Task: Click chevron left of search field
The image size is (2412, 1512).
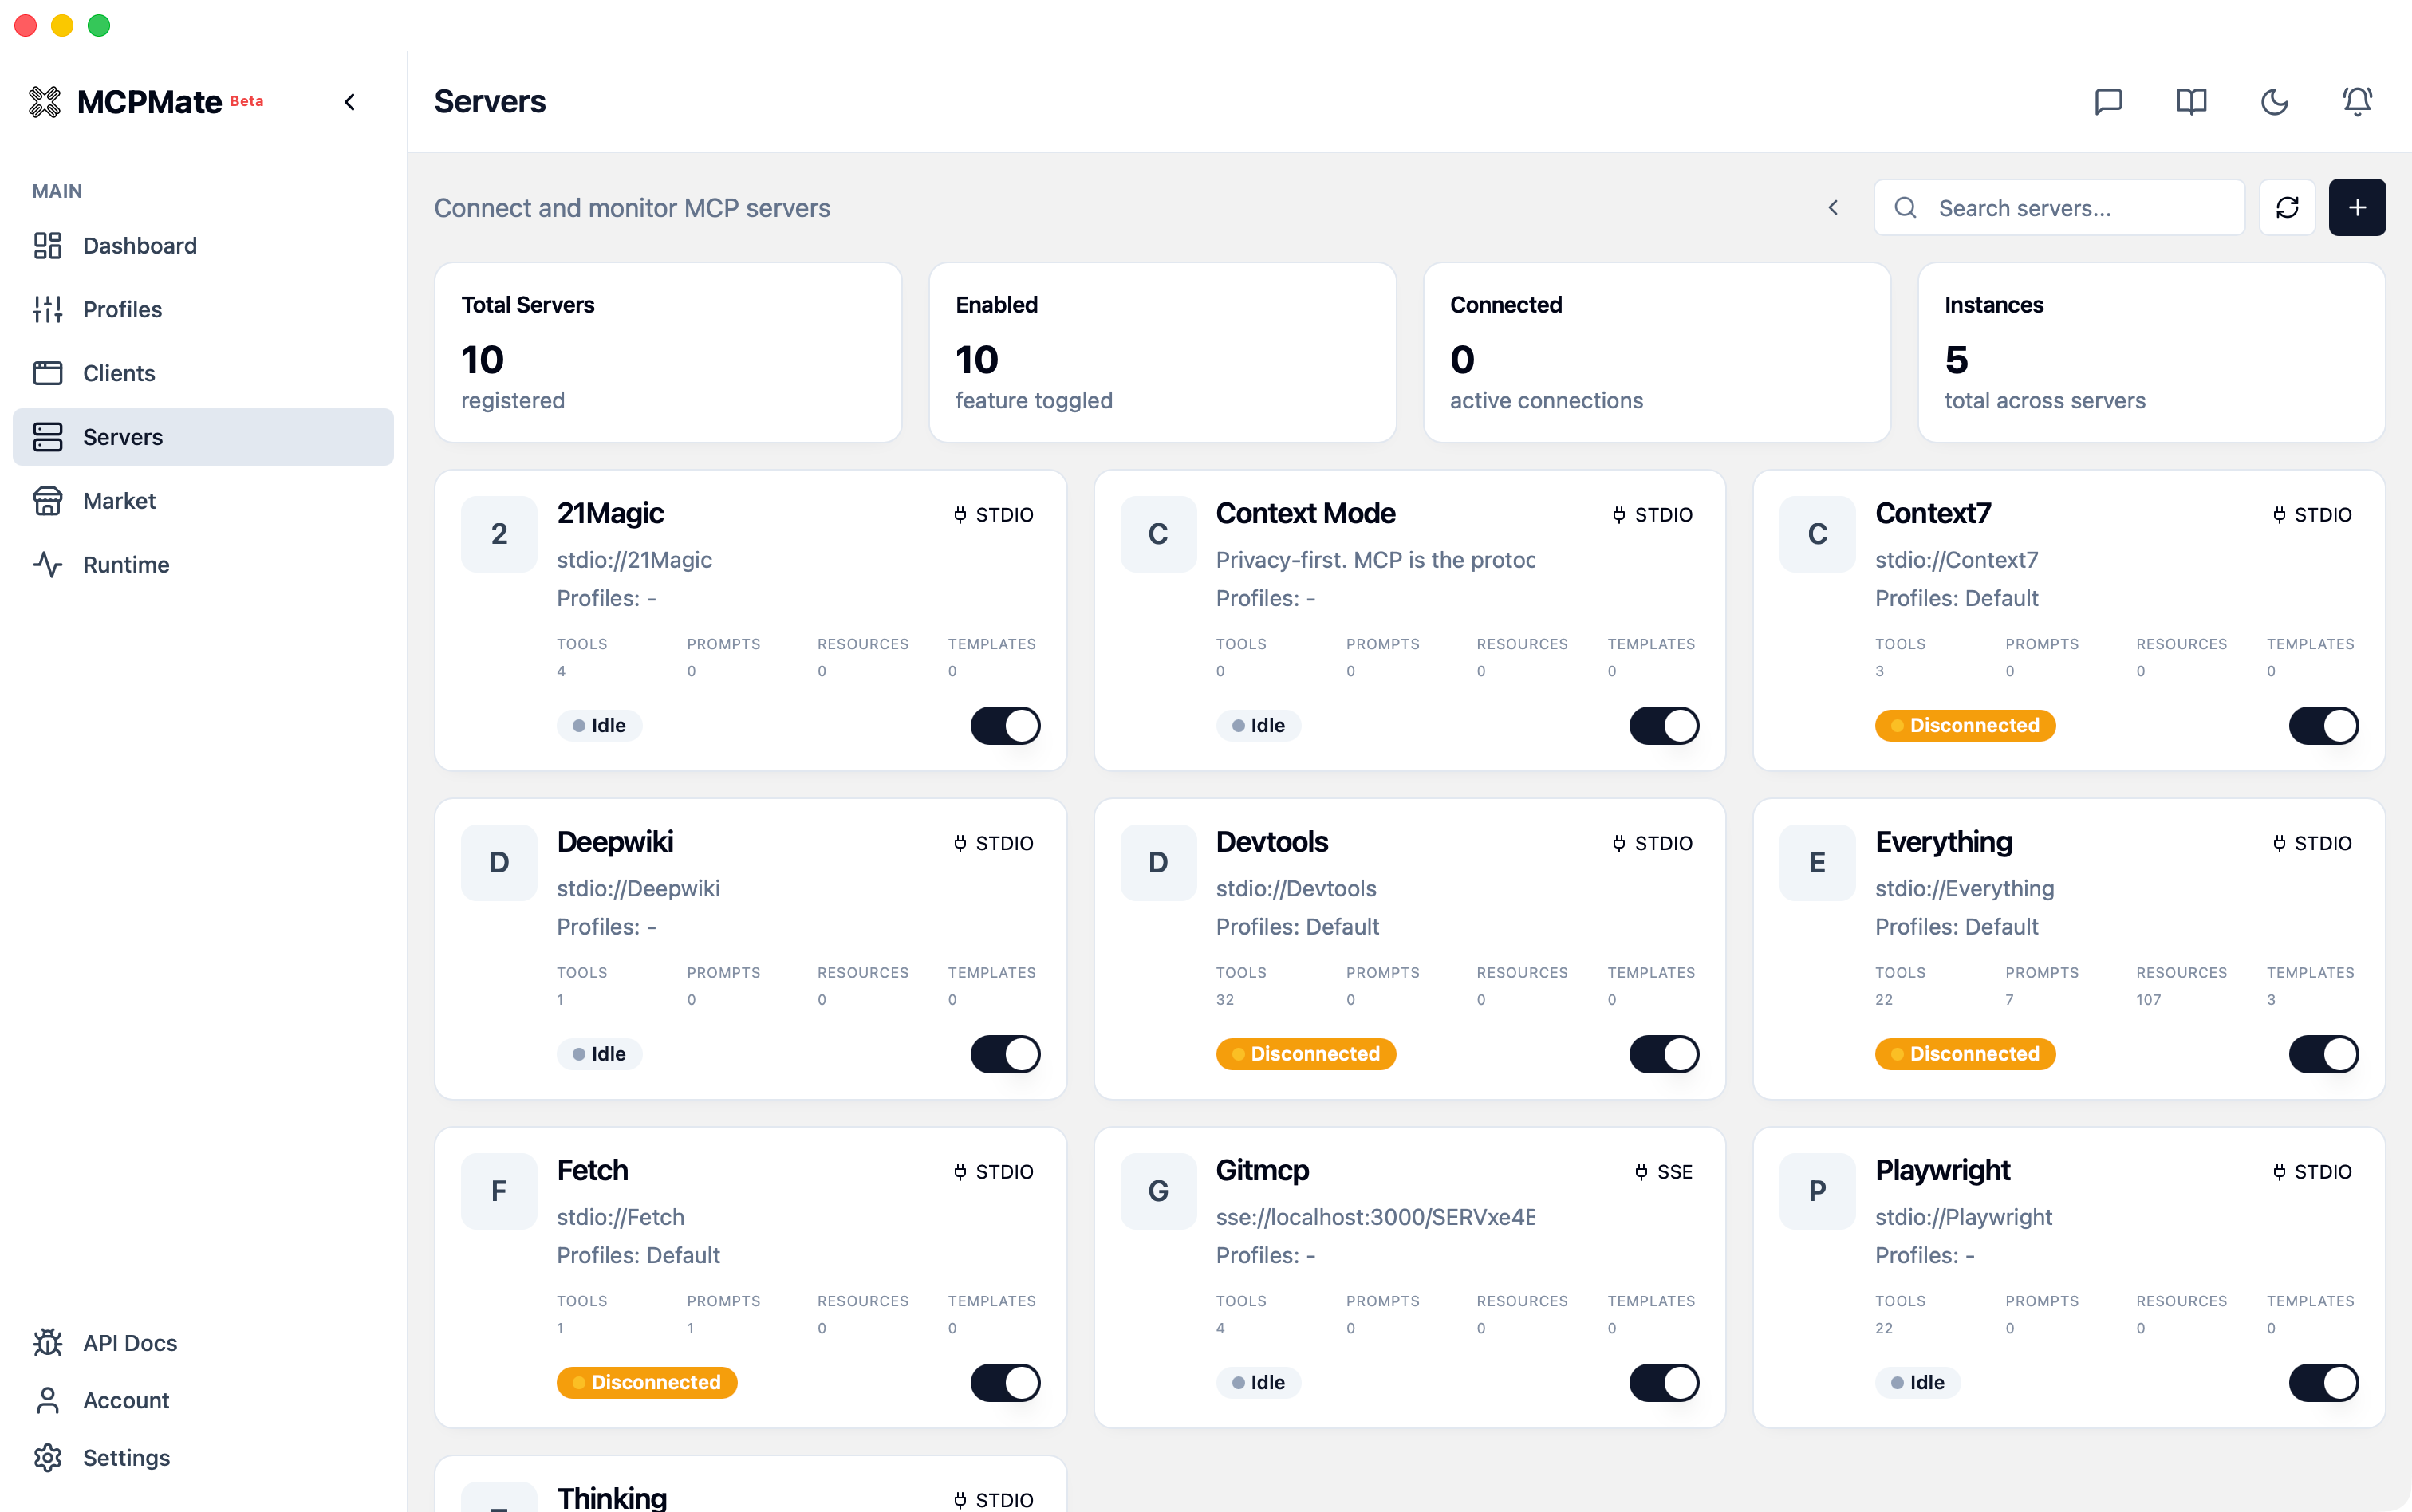Action: (x=1833, y=207)
